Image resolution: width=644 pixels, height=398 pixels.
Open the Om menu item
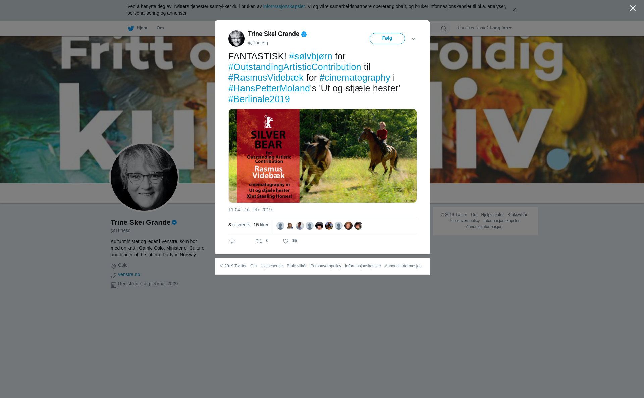click(x=160, y=28)
